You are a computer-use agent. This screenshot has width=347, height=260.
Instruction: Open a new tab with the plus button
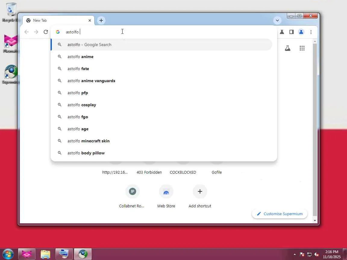tap(101, 20)
